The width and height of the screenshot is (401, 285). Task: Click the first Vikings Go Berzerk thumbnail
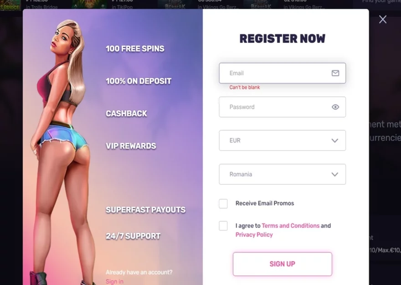coord(175,5)
